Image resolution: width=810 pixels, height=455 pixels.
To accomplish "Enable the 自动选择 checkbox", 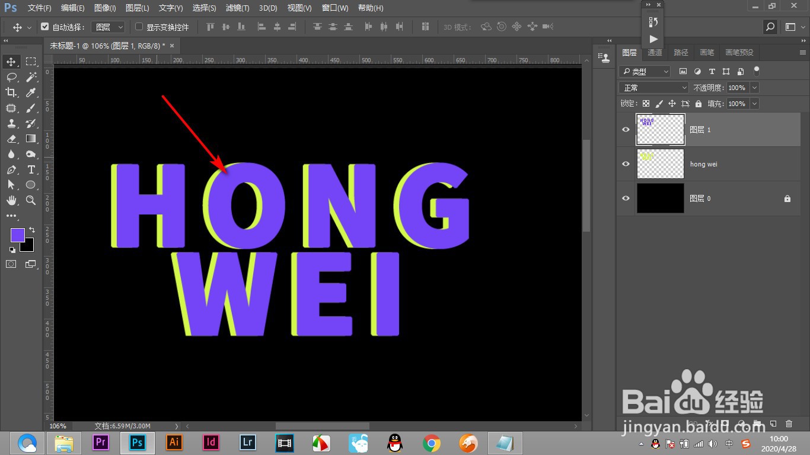I will pyautogui.click(x=45, y=26).
